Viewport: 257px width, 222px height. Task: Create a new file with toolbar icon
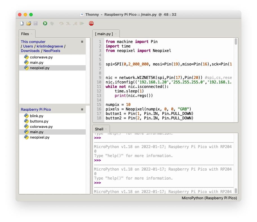(x=22, y=23)
